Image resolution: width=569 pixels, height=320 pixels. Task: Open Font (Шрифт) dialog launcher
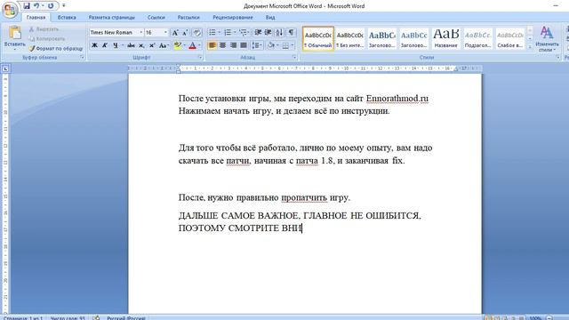click(x=200, y=57)
